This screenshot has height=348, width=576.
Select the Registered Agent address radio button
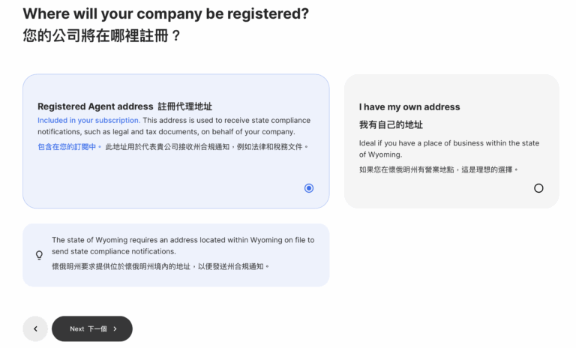(x=309, y=188)
